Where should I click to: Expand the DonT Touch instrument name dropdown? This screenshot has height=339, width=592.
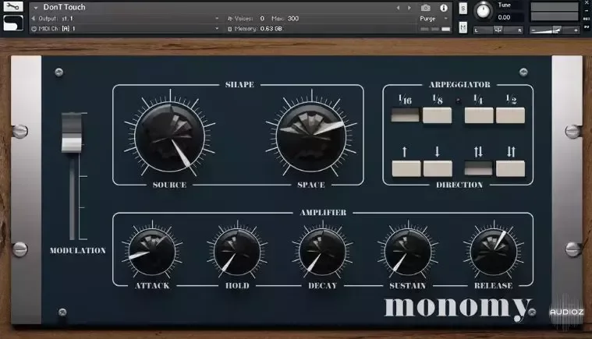(36, 8)
